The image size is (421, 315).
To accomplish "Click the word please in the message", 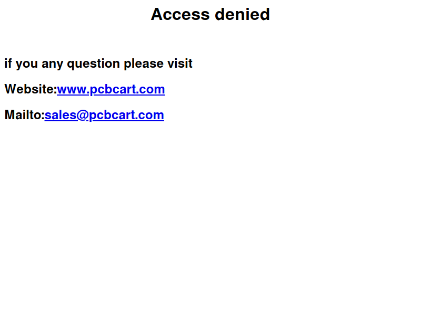I will (x=143, y=64).
